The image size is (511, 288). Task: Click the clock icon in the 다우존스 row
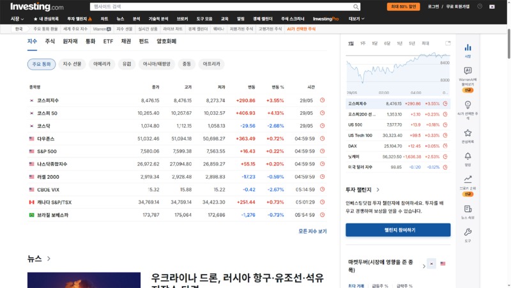click(323, 139)
